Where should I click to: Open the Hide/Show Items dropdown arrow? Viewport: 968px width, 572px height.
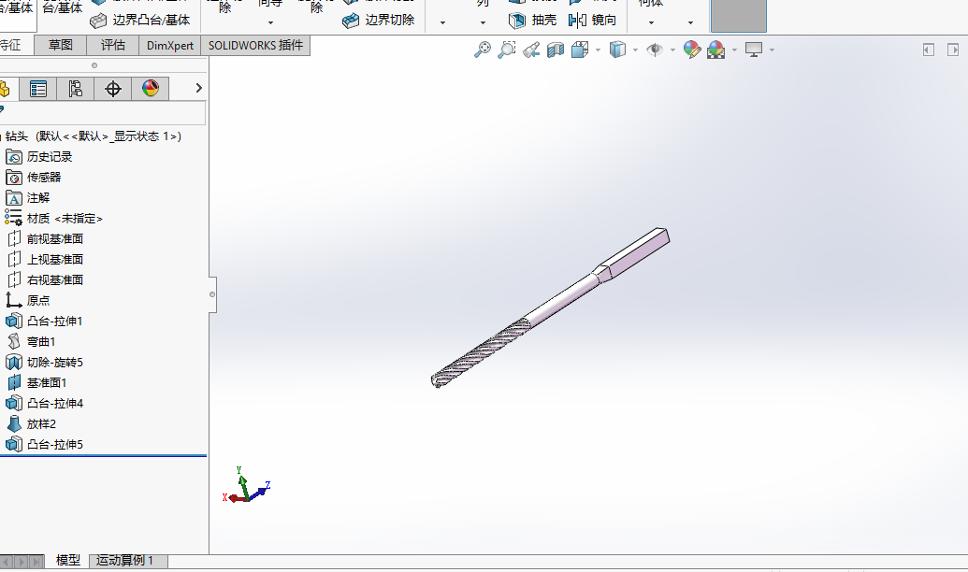click(x=672, y=50)
